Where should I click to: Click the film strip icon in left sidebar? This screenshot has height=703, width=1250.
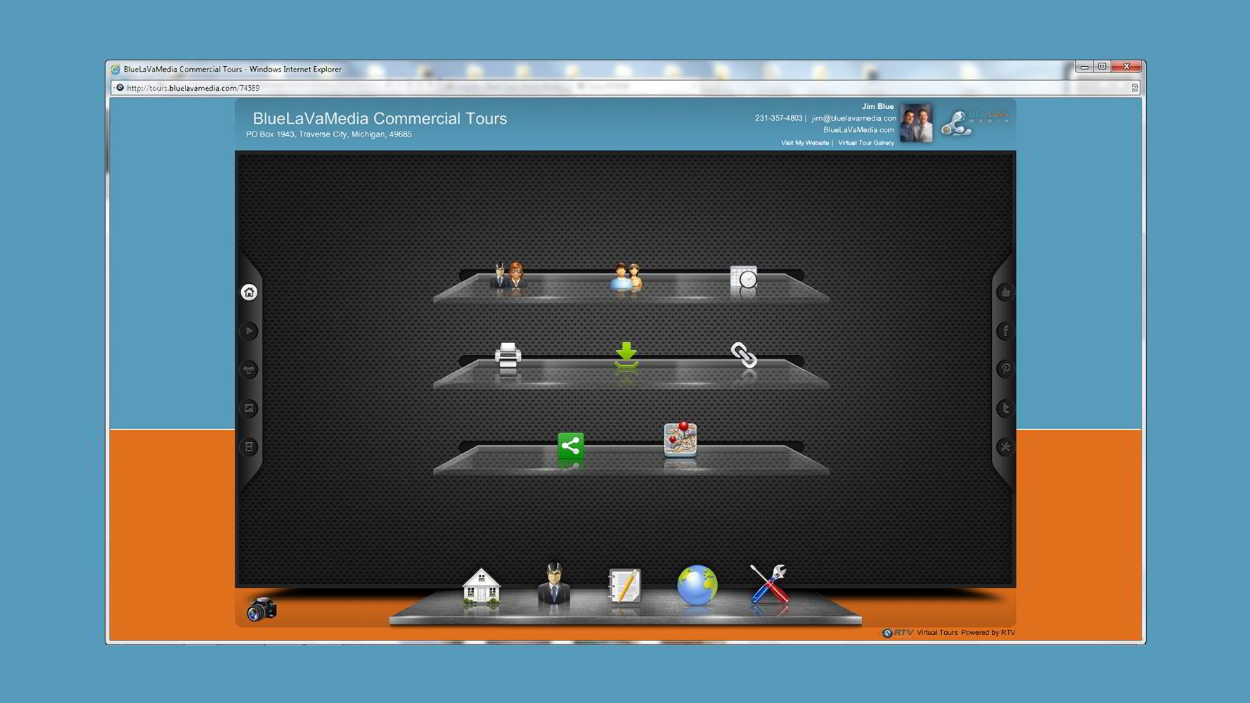coord(249,447)
